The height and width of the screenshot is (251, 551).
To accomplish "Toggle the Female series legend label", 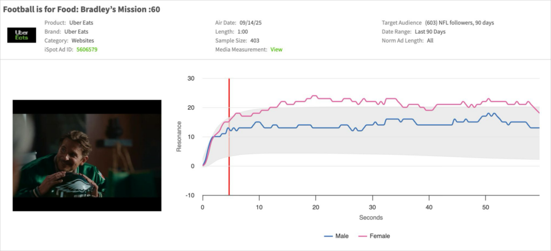I will pos(380,236).
